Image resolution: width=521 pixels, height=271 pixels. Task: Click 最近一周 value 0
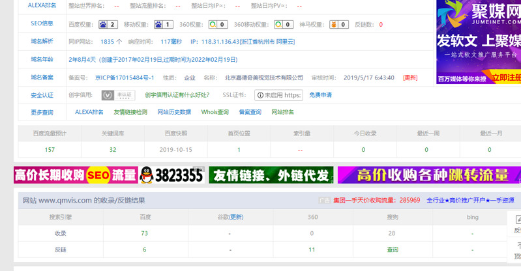426,150
